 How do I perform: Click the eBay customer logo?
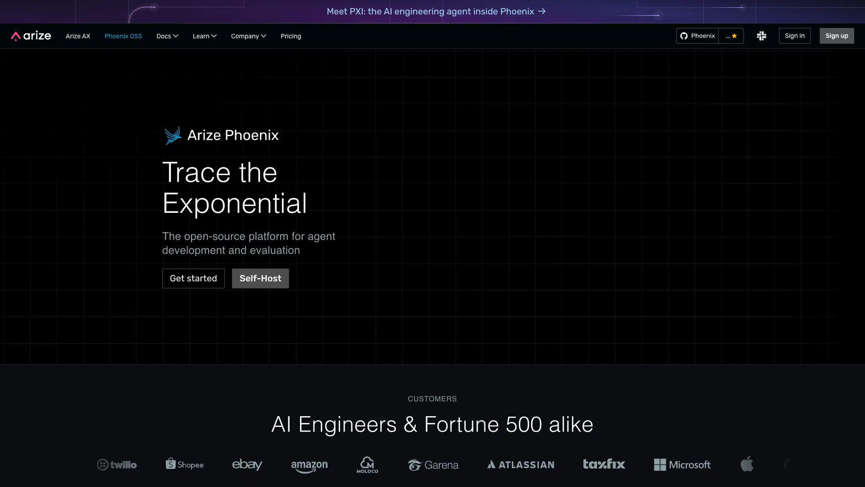click(247, 464)
